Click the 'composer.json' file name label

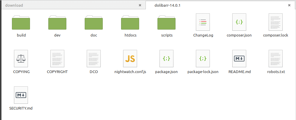coord(239,35)
